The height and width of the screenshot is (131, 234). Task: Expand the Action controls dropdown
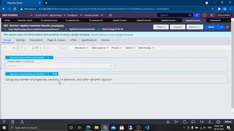[x=130, y=48]
